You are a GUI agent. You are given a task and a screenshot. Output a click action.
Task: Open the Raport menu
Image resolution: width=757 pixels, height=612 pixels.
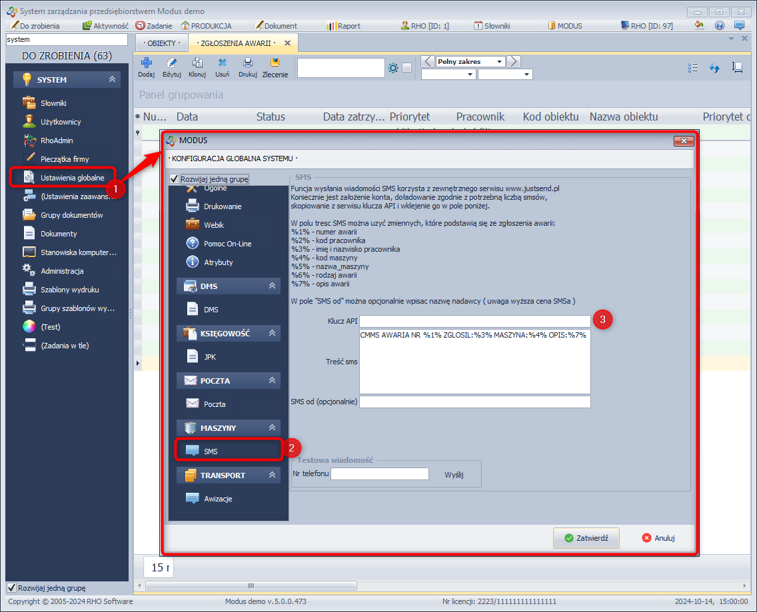pos(343,26)
